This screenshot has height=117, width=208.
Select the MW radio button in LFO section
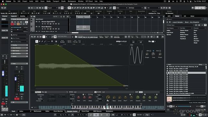pos(150,51)
